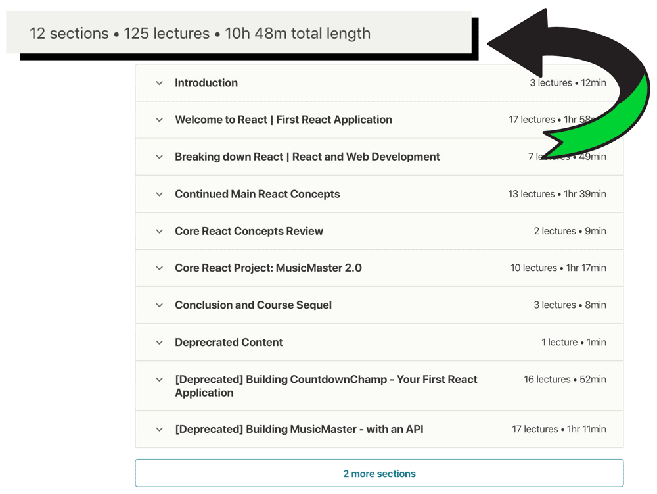The width and height of the screenshot is (657, 494).
Task: Click the 13 lectures • 1hr 39min label
Action: (x=557, y=194)
